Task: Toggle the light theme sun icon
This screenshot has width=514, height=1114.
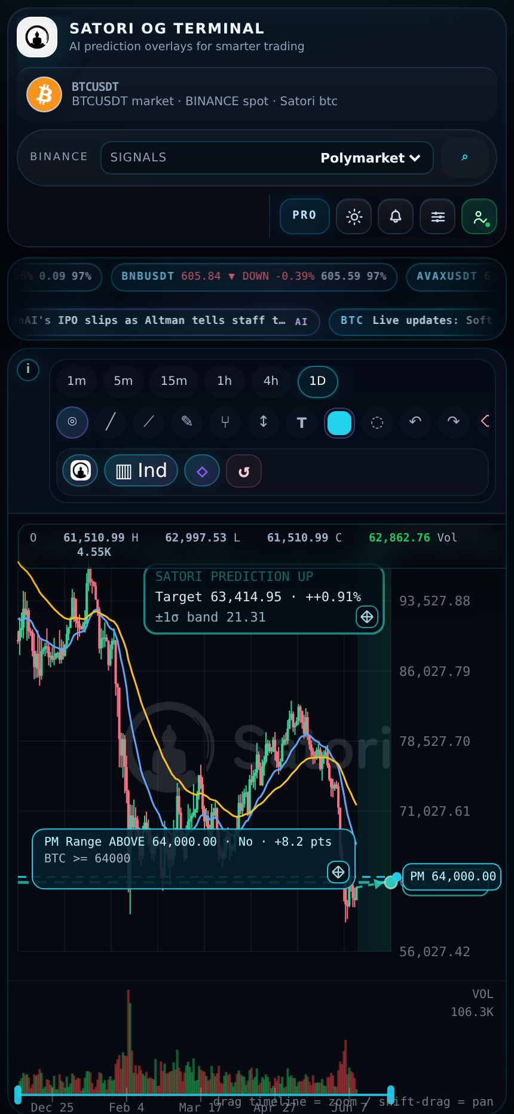Action: point(354,216)
